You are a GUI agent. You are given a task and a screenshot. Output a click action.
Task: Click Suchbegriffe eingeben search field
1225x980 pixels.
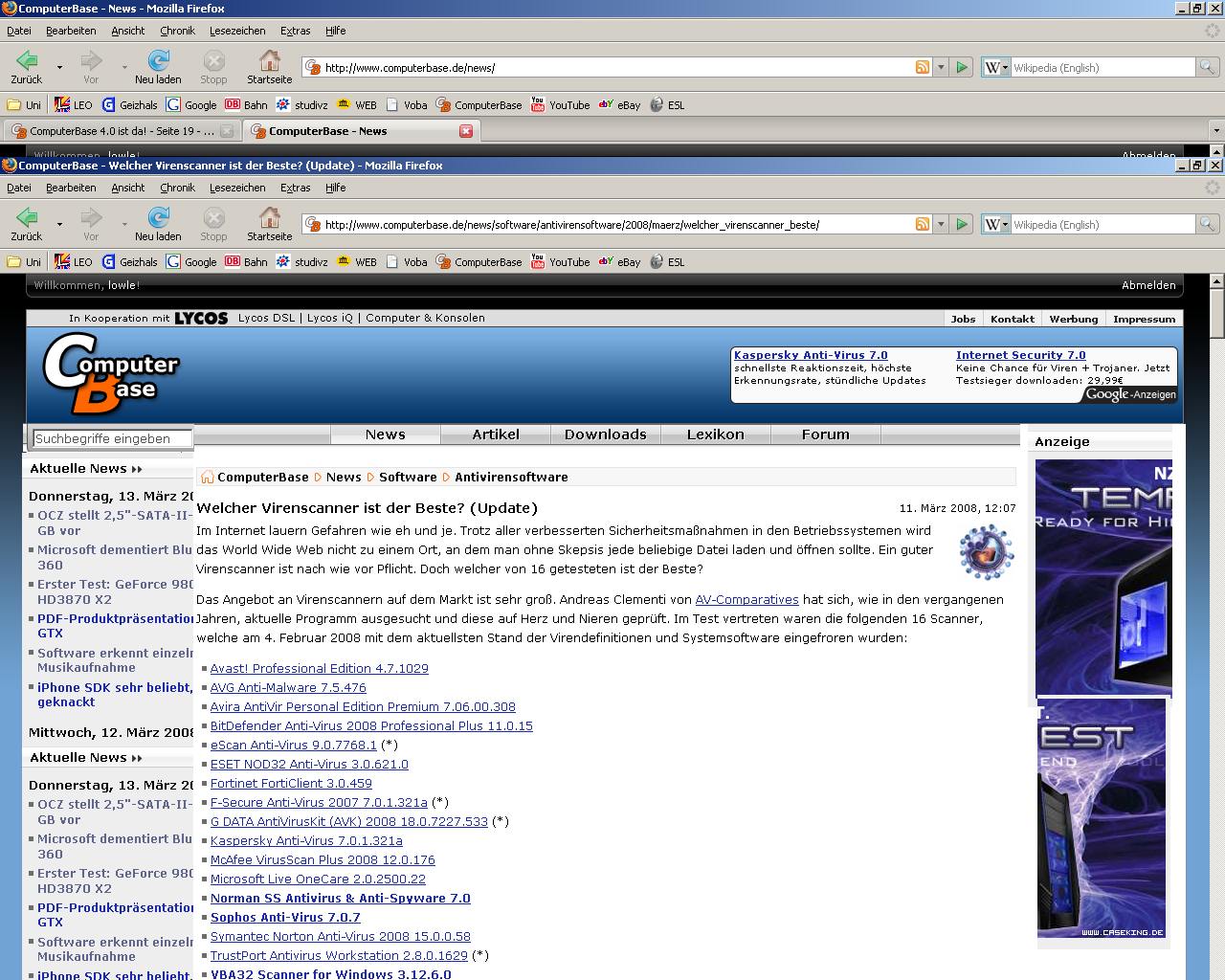point(113,438)
